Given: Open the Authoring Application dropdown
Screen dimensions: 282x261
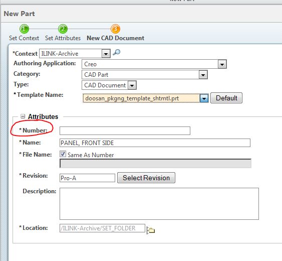Looking at the screenshot, I should coord(222,64).
